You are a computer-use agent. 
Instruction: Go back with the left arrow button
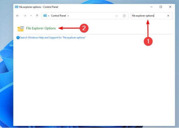tap(18, 16)
